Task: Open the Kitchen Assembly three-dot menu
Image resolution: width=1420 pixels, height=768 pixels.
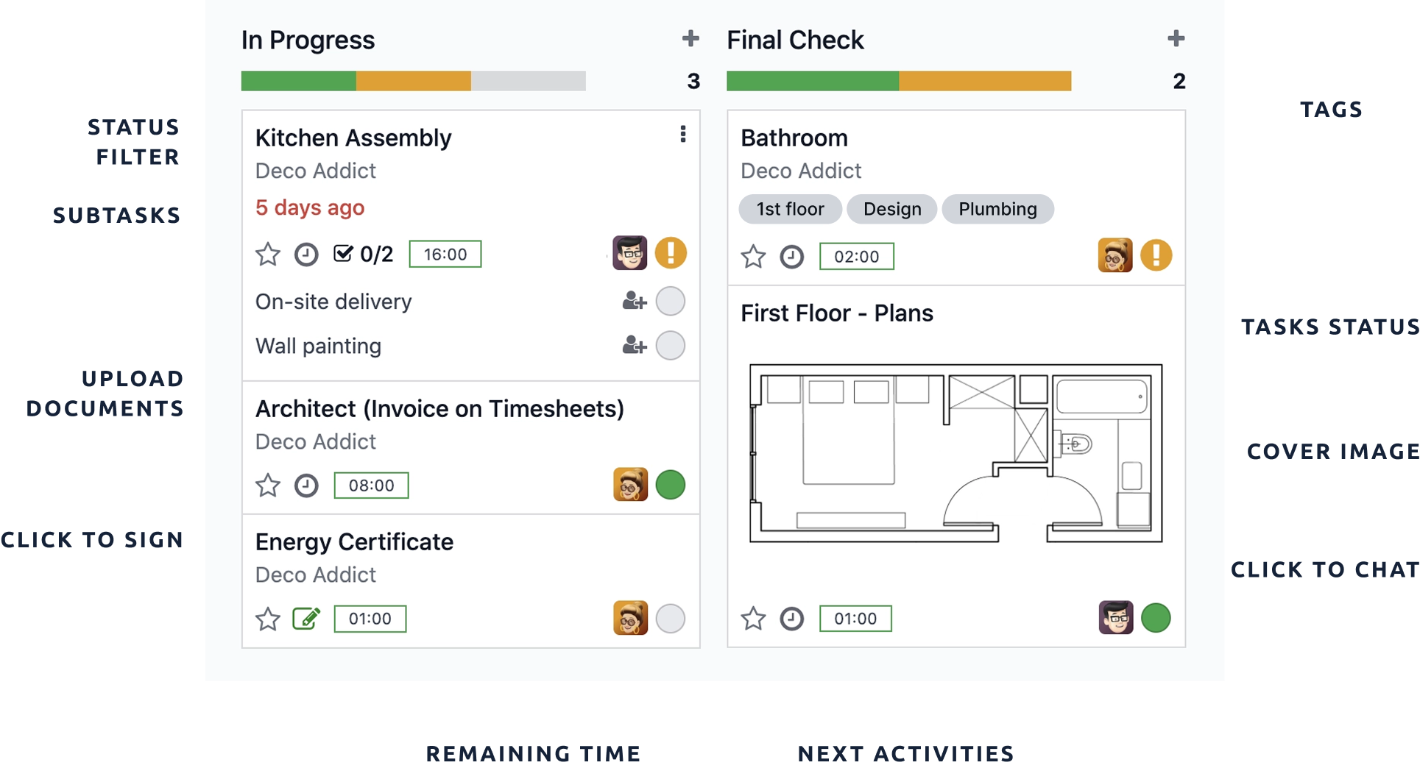Action: click(x=683, y=134)
